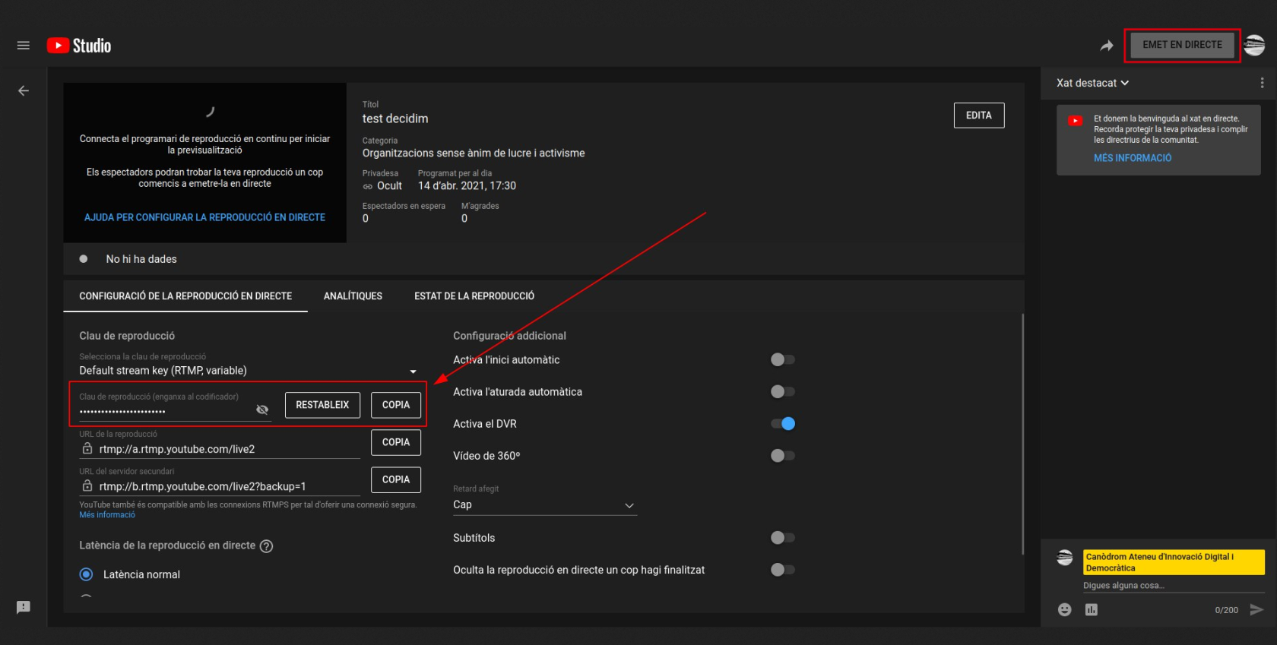Open the chat three-dot options menu
Viewport: 1277px width, 645px height.
pos(1262,83)
